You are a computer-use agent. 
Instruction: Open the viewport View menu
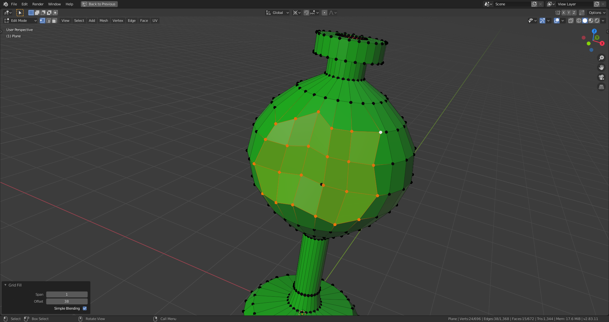coord(65,21)
